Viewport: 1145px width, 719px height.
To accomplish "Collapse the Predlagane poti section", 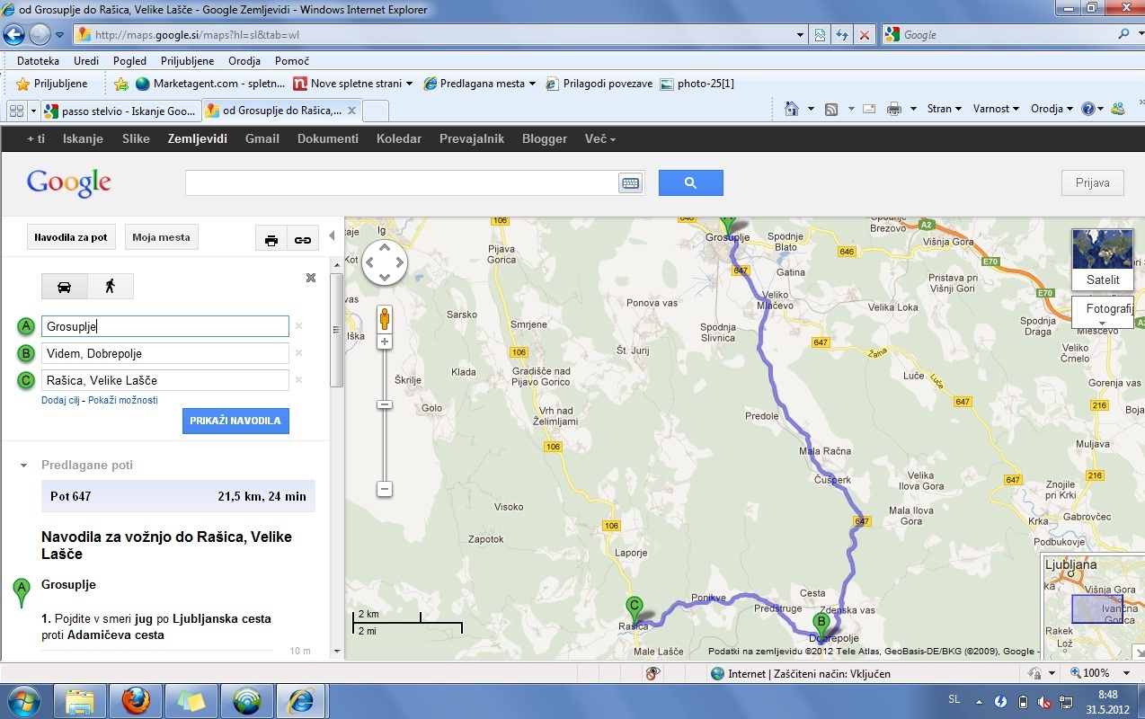I will [24, 466].
